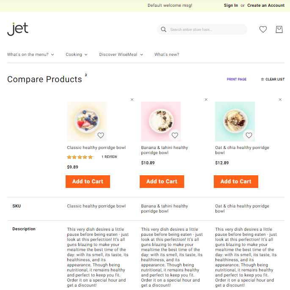
Task: Open the shopping cart icon
Action: click(x=279, y=29)
